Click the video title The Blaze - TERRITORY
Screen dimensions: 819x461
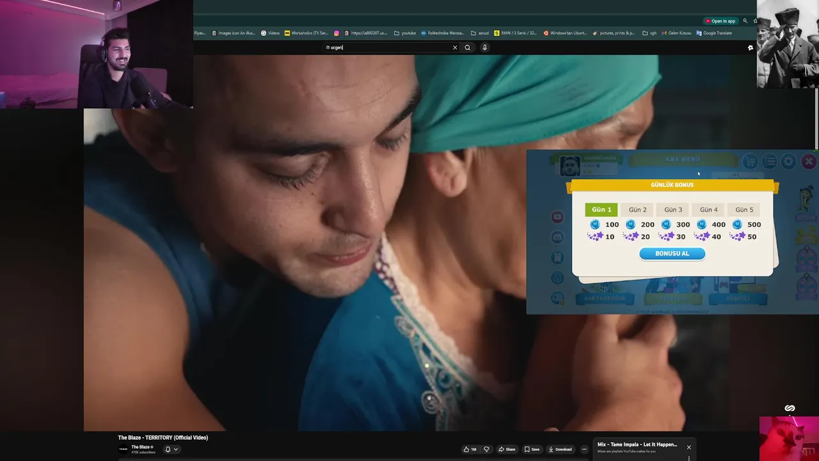click(163, 438)
